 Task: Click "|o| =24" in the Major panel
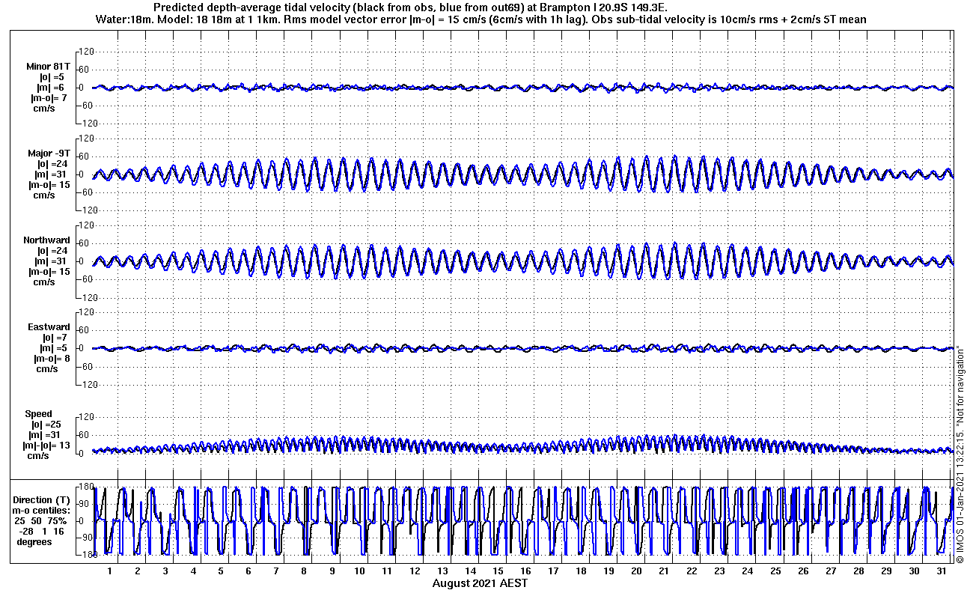53,164
